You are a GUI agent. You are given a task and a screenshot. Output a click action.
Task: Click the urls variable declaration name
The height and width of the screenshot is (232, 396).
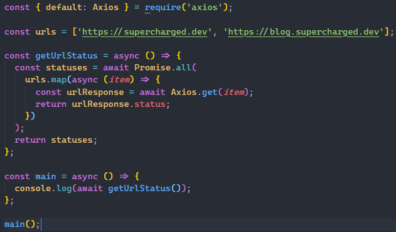click(x=46, y=32)
